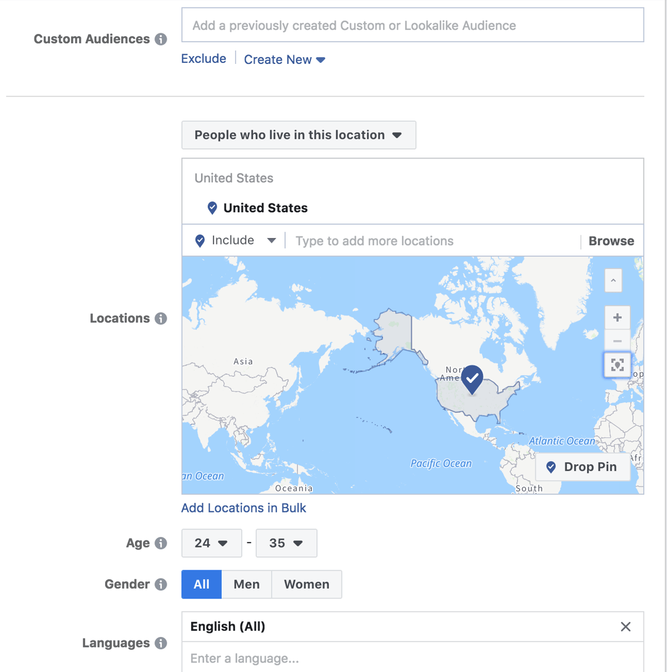The height and width of the screenshot is (672, 667).
Task: Click the Locations info icon
Action: (x=160, y=318)
